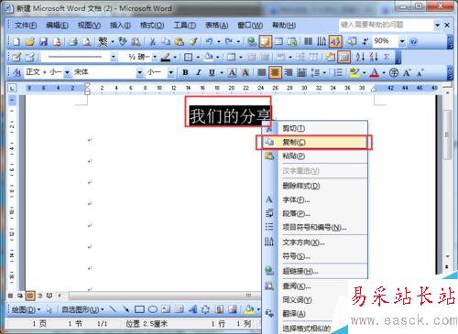Insert hyperlink using globe toolbar icon
The image size is (458, 334).
(252, 41)
